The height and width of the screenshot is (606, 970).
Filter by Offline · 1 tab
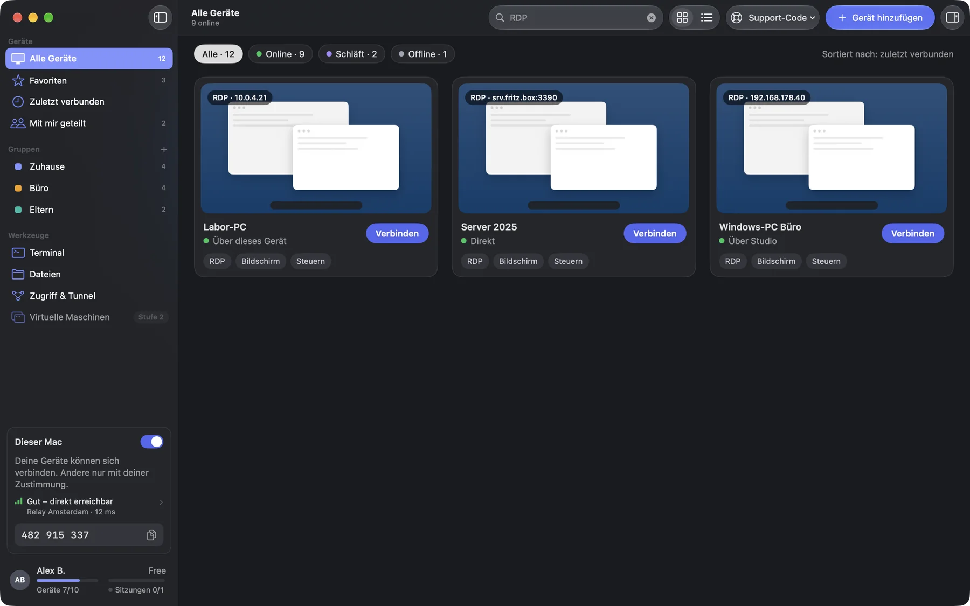(422, 54)
